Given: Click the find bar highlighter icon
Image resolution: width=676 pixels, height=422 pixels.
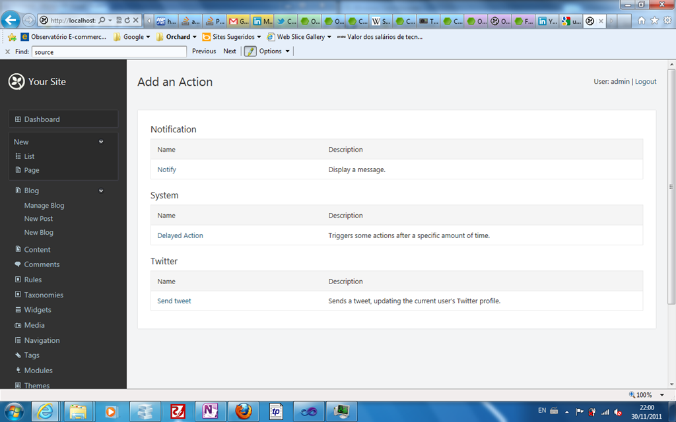Looking at the screenshot, I should pos(250,51).
